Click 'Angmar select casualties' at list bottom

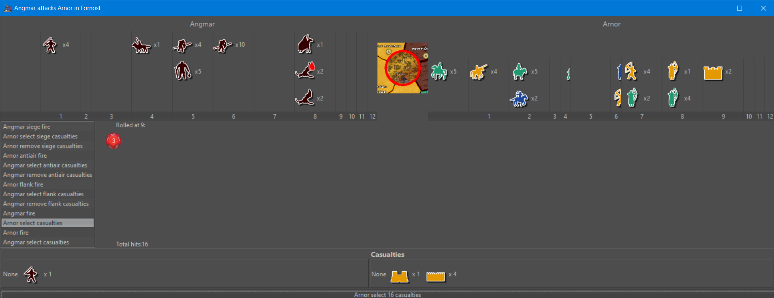36,242
